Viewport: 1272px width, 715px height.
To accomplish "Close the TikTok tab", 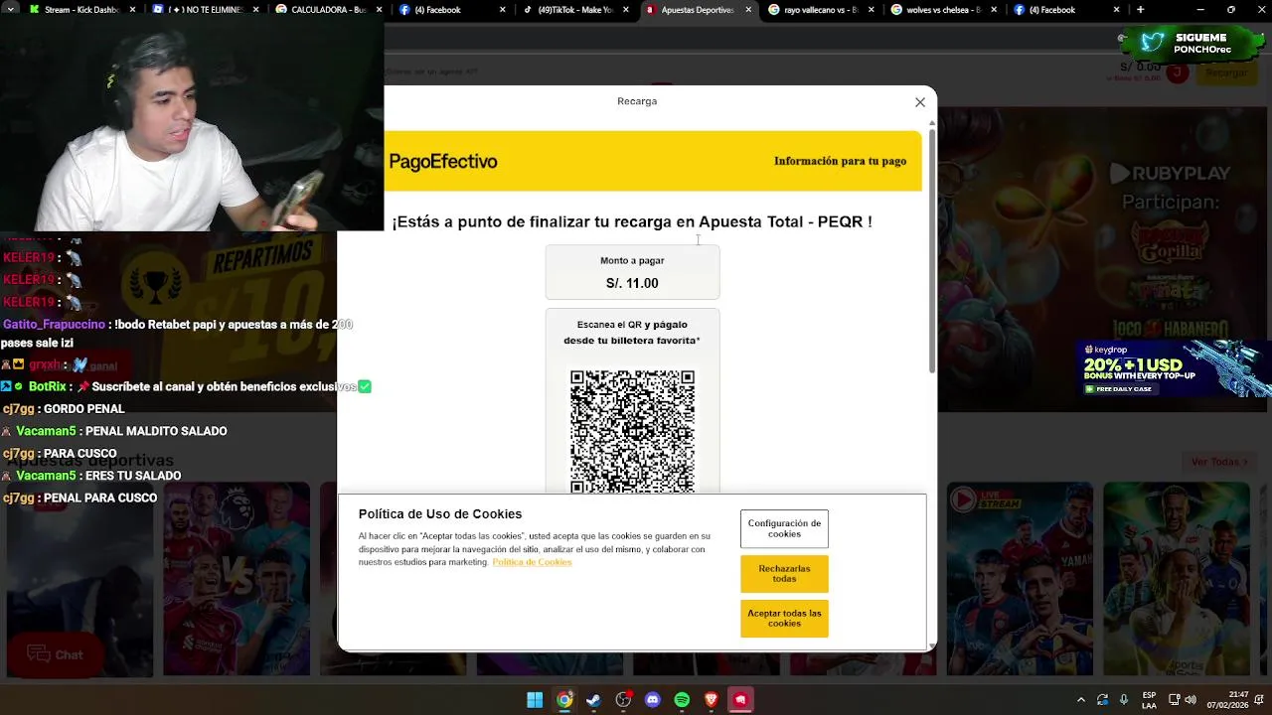I will click(625, 10).
